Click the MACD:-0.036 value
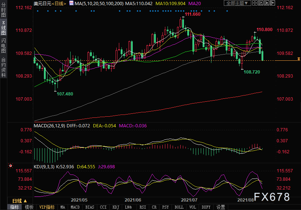 [x=133, y=126]
